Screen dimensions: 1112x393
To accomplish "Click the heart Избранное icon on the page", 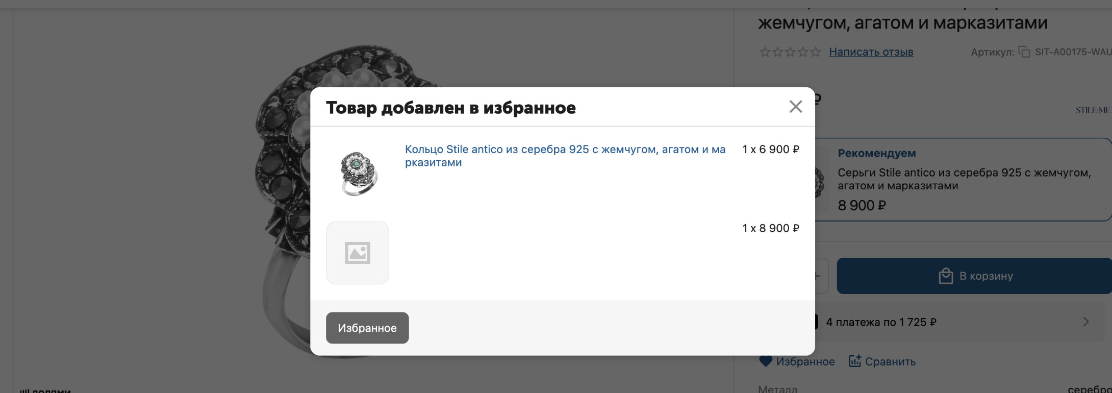I will 766,361.
